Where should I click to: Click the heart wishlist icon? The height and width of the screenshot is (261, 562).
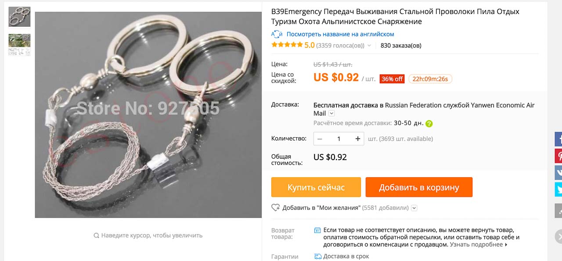point(275,207)
